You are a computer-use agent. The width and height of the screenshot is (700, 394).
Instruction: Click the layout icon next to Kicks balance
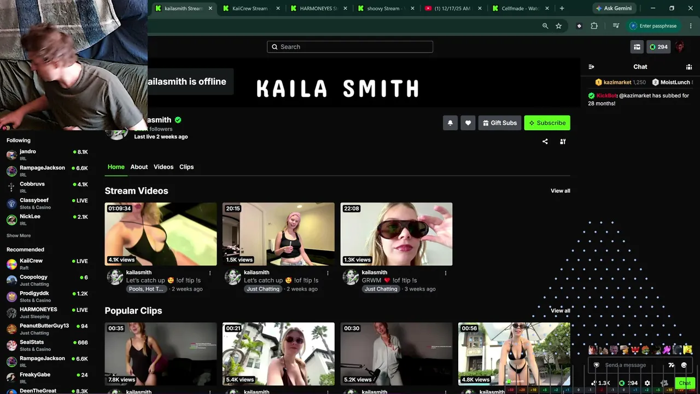coord(637,47)
